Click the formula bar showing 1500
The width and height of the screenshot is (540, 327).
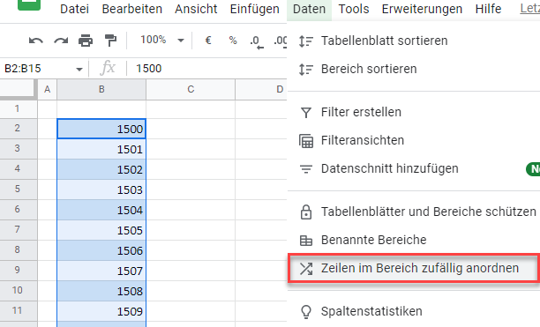206,69
